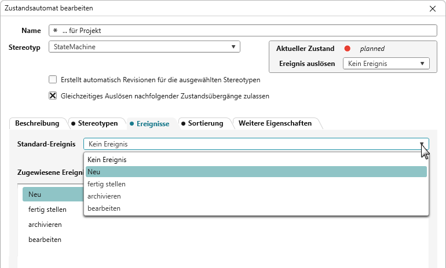Open the Stereotyp StateMachine dropdown
The image size is (446, 268).
point(233,47)
